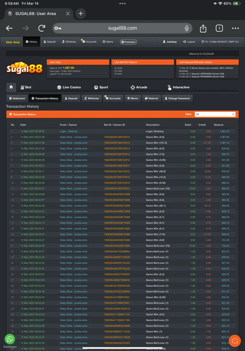
Task: Open the Filter dropdown set to All
Action: pyautogui.click(x=215, y=114)
